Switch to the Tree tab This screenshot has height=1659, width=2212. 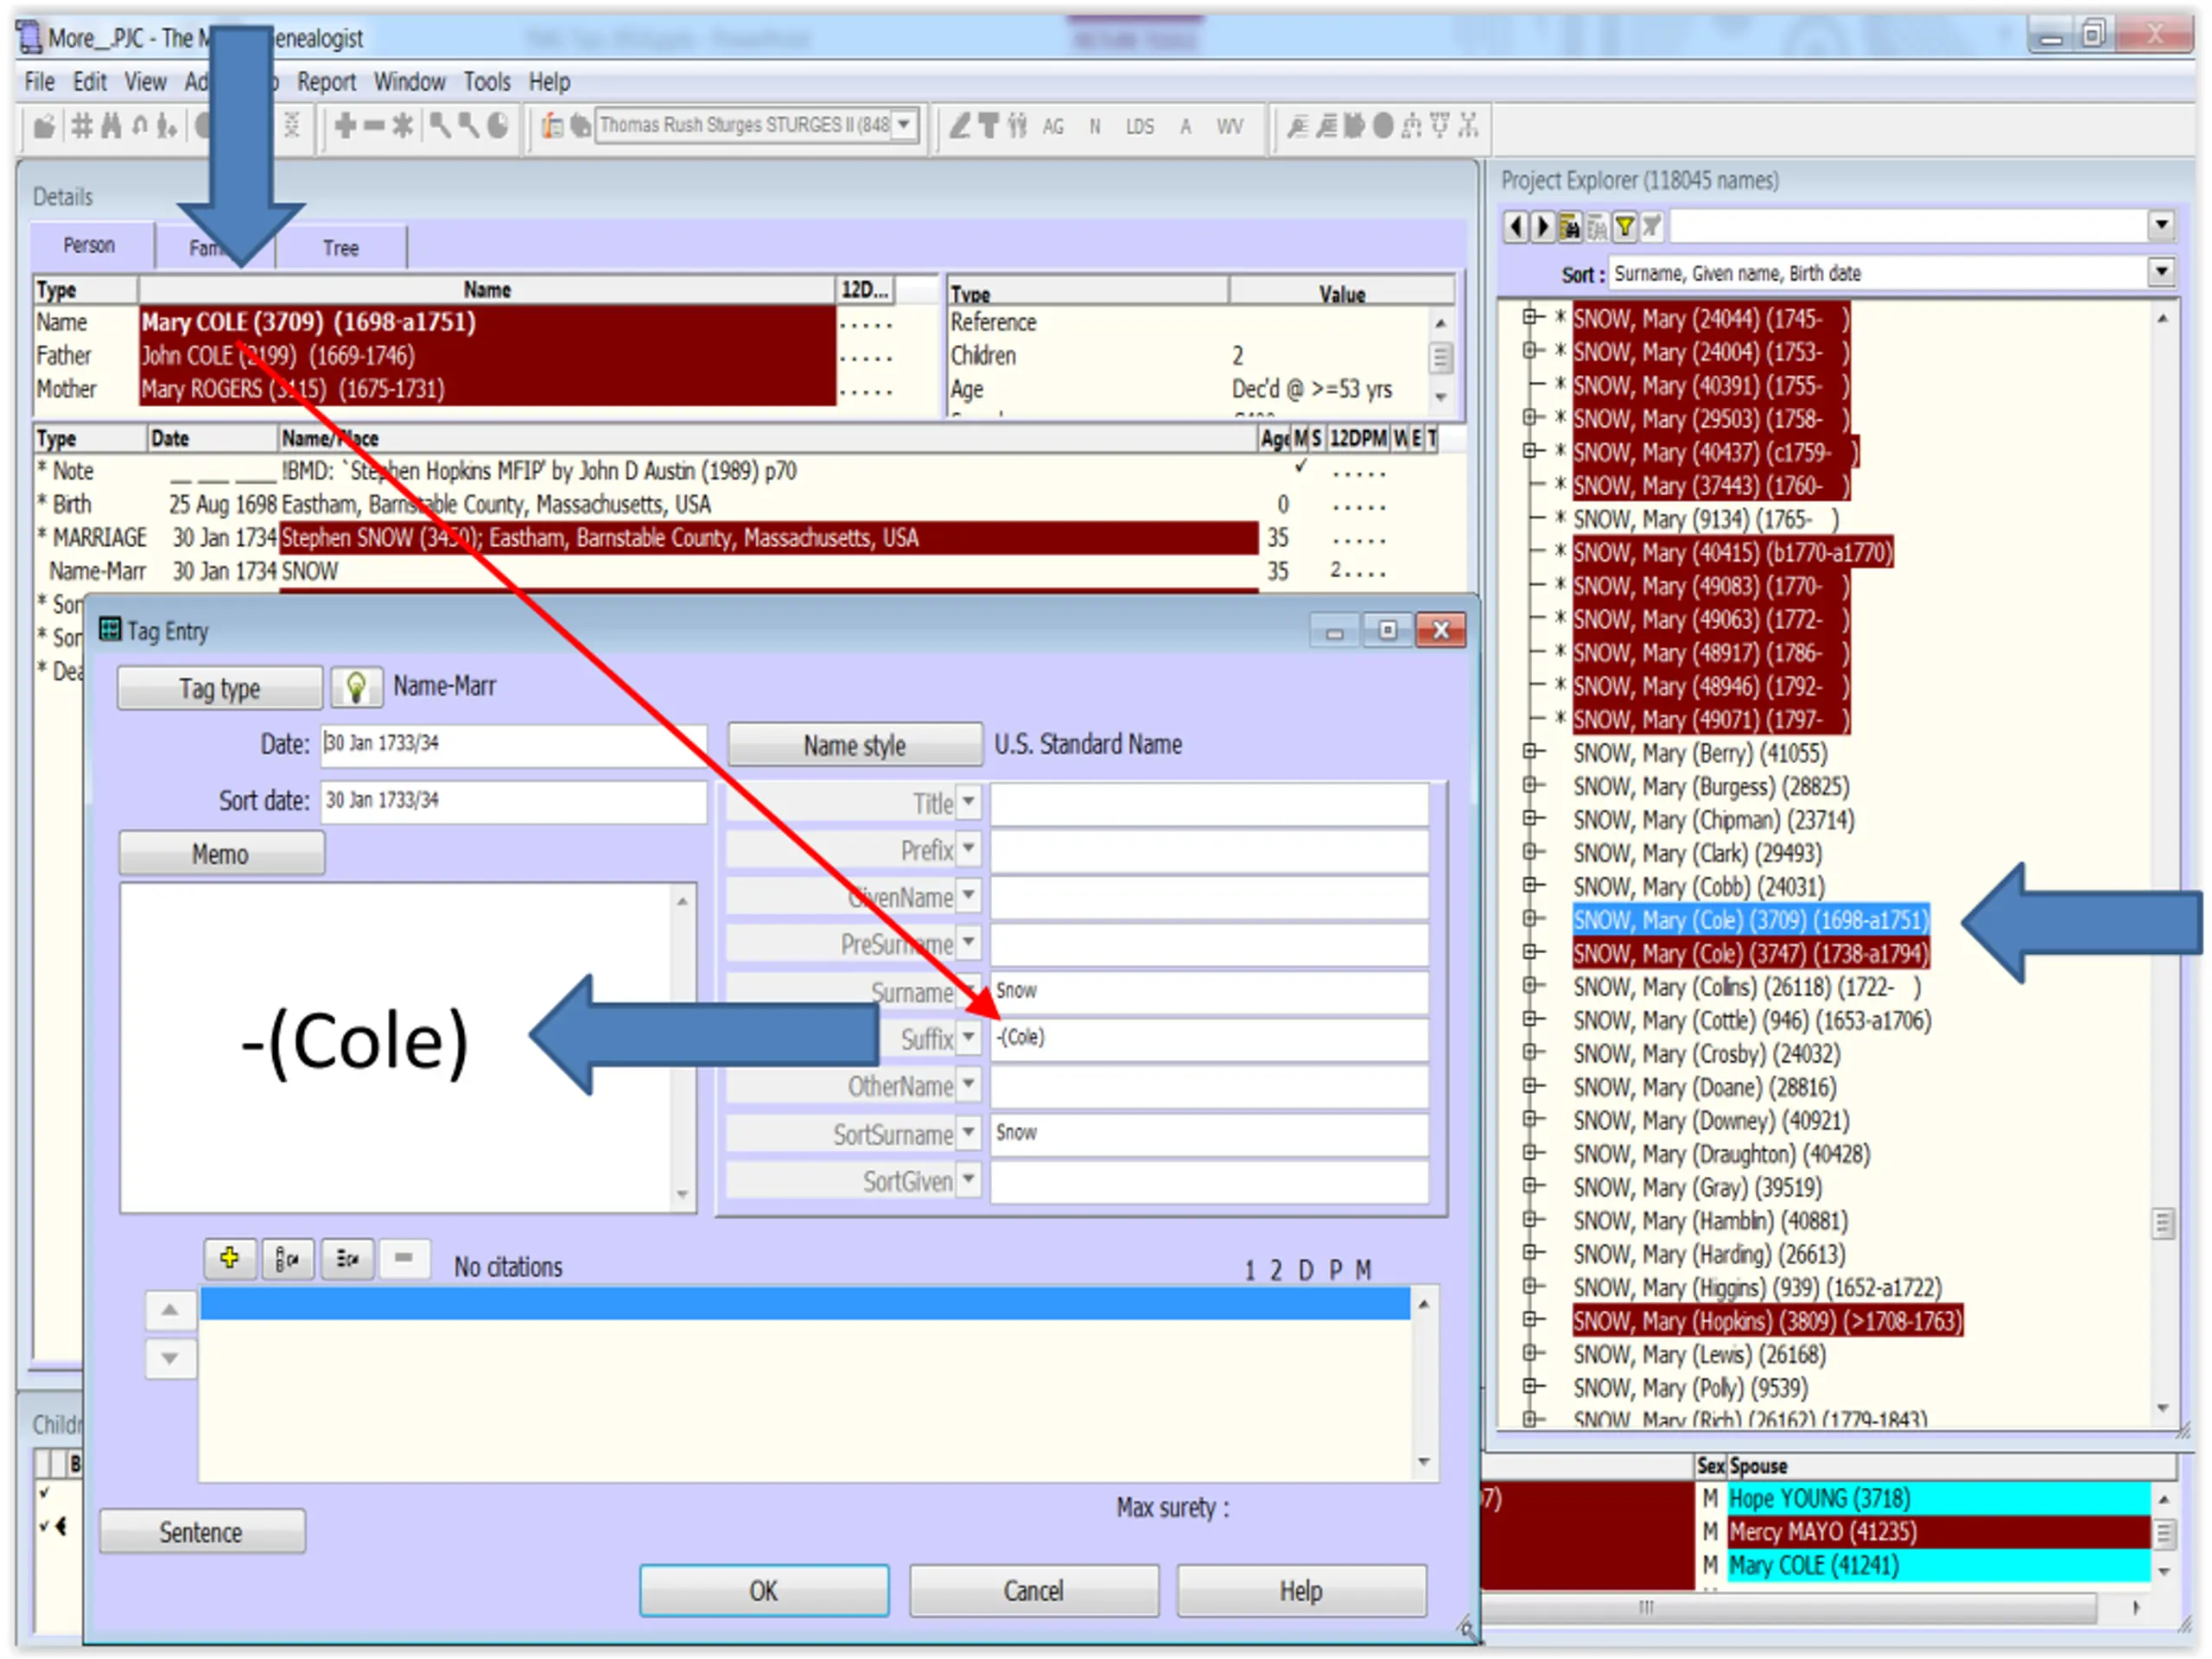pyautogui.click(x=341, y=247)
